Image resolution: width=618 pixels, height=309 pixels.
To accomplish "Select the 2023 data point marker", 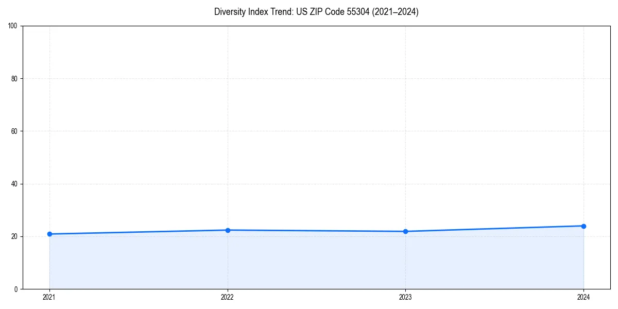I will [406, 231].
